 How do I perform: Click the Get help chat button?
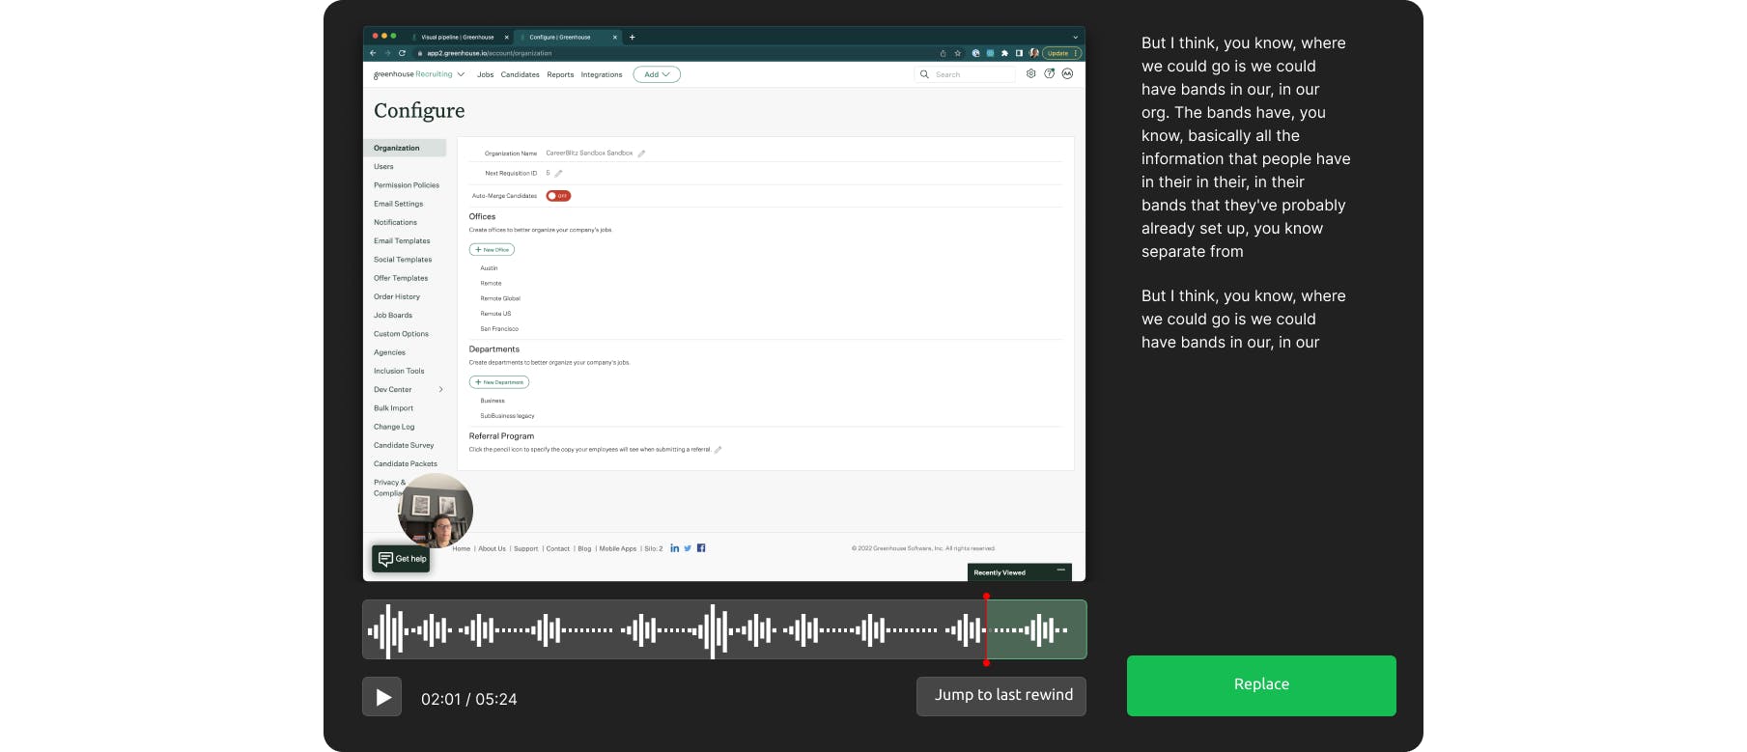click(401, 559)
